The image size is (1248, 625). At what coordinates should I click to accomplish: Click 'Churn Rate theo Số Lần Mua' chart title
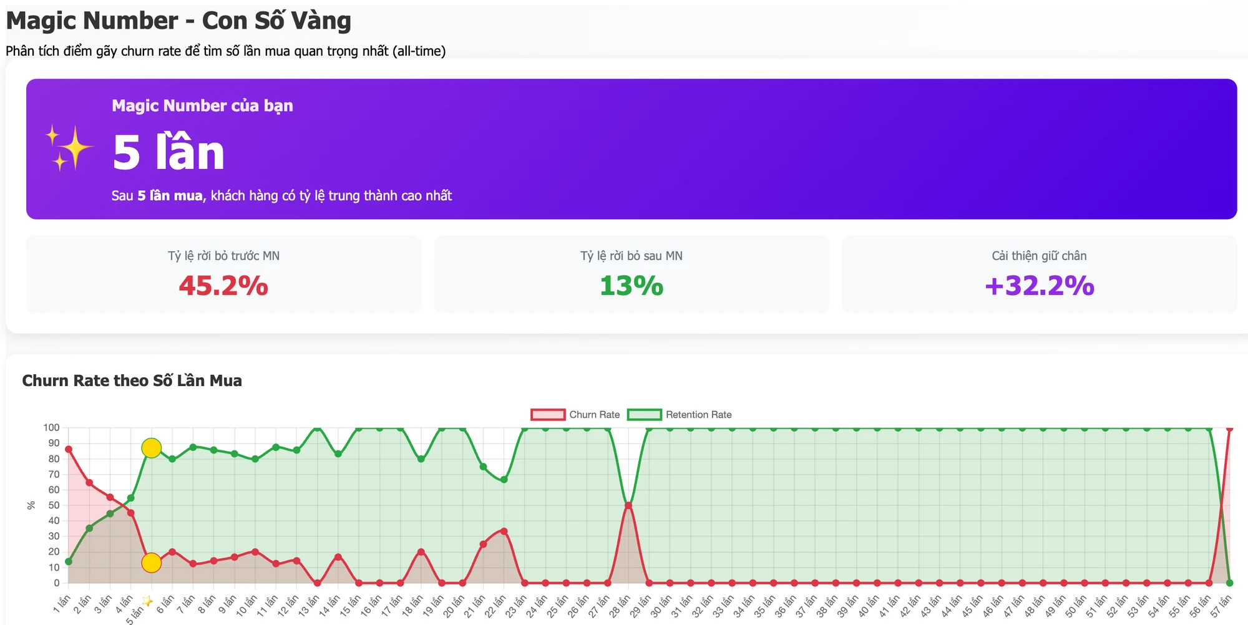coord(132,380)
